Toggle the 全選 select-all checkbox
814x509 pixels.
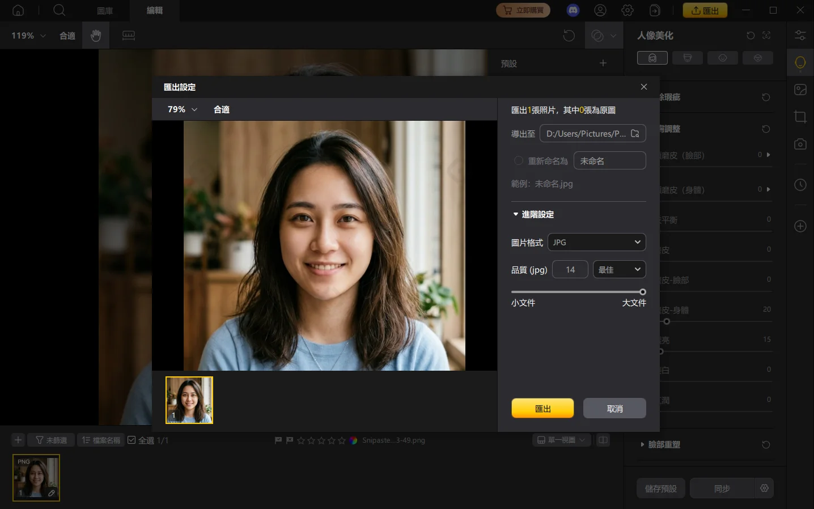[131, 439]
